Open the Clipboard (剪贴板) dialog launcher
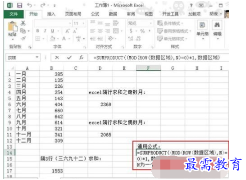The image size is (246, 180). point(30,47)
